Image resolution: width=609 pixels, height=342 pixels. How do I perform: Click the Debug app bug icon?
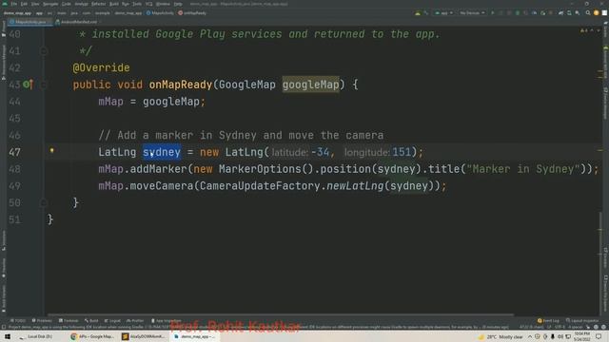pyautogui.click(x=518, y=13)
